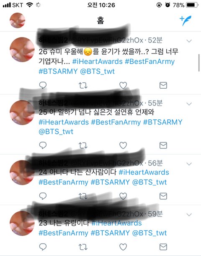Tap the 홈 header title

[100, 21]
